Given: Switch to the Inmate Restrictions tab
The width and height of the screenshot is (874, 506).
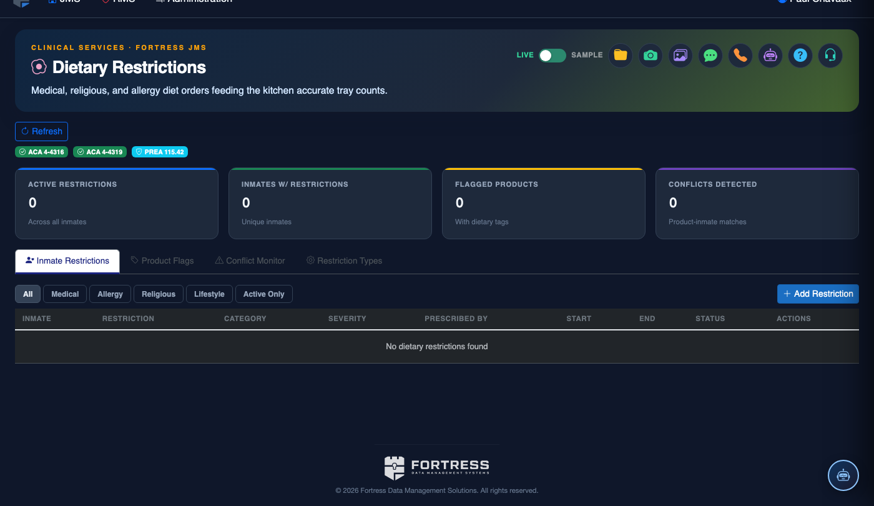Looking at the screenshot, I should coord(67,261).
